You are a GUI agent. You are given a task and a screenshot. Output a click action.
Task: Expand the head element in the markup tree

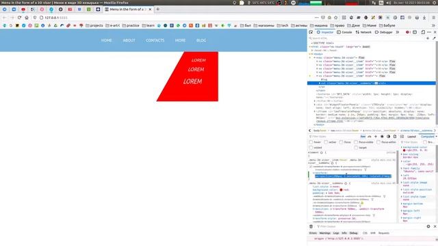click(312, 51)
